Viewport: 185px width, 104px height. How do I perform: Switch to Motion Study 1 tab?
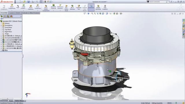coord(20,101)
